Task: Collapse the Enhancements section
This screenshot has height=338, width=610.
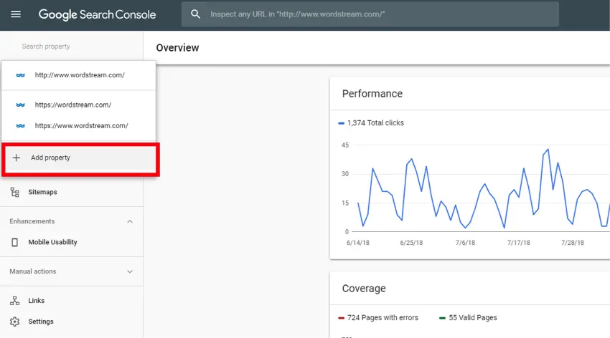Action: point(130,221)
